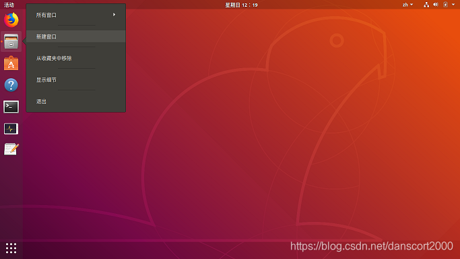The width and height of the screenshot is (460, 259).
Task: Select 新建窗口 from context menu
Action: (x=75, y=36)
